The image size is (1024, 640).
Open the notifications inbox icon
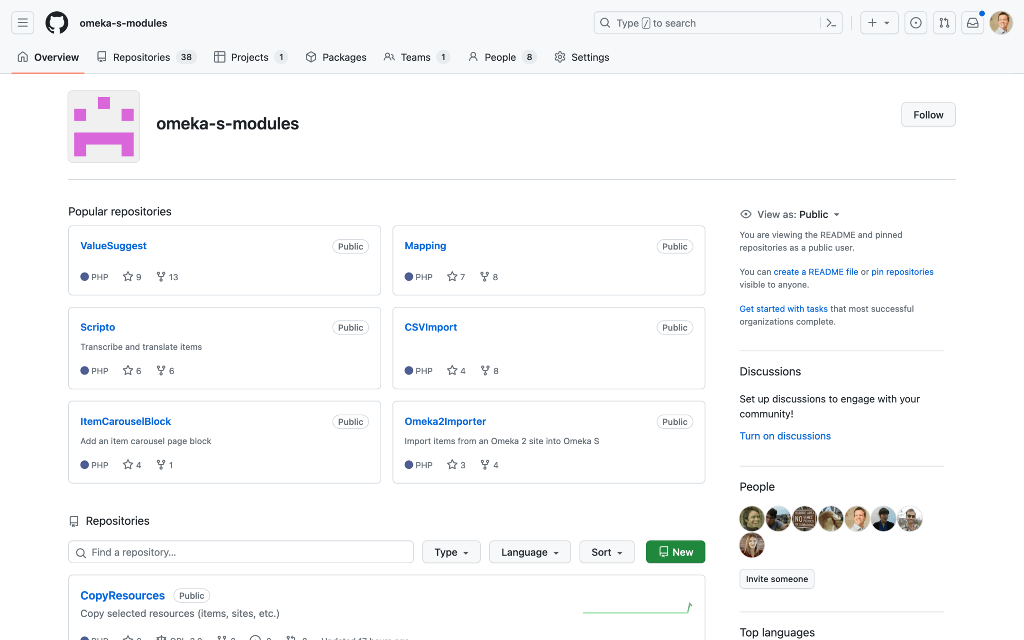[972, 23]
